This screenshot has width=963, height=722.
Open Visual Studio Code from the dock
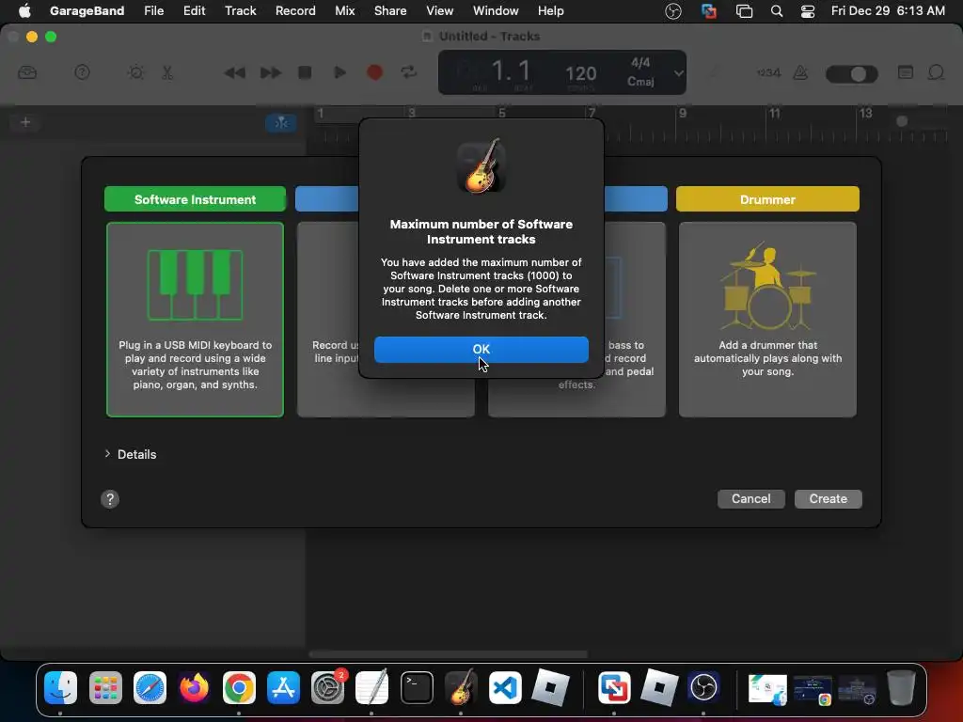[x=505, y=687]
